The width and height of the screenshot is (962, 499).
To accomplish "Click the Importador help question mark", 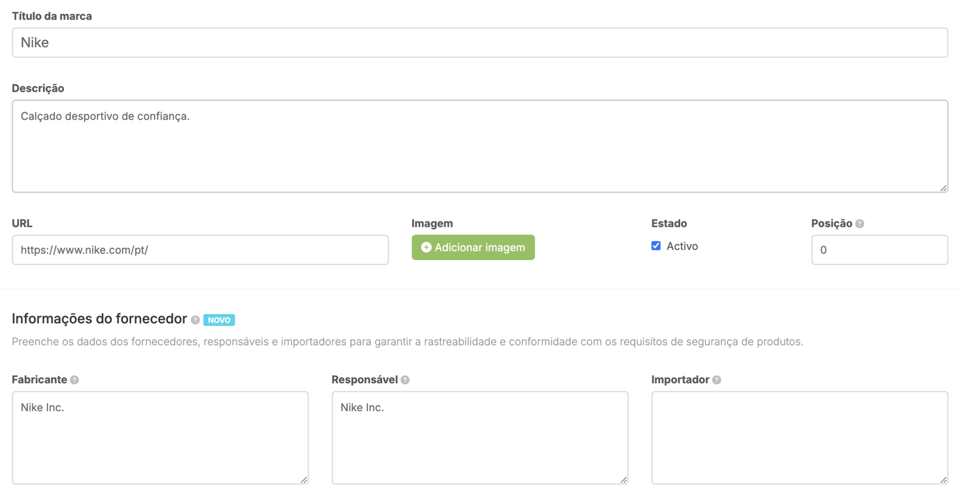I will (x=716, y=380).
